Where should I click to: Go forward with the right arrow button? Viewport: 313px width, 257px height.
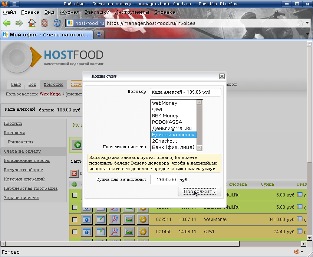pos(19,23)
